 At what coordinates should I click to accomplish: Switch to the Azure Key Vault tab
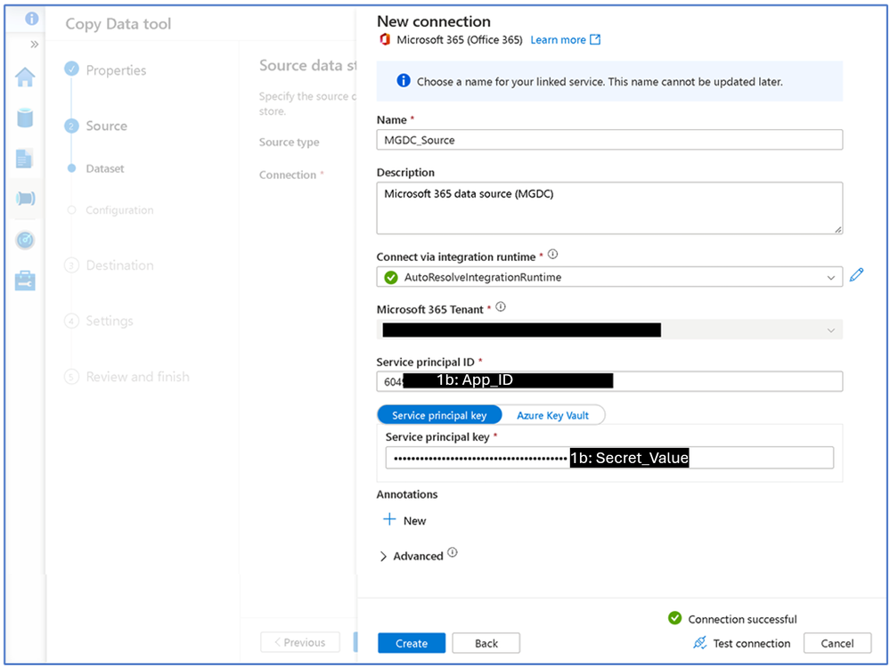(x=552, y=415)
